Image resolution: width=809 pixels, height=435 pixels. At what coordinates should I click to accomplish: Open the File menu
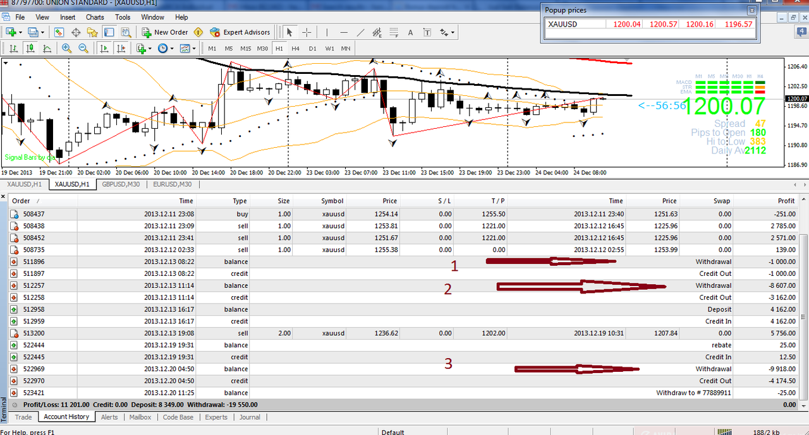[x=20, y=17]
